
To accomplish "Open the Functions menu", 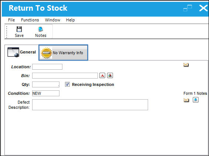I will [30, 20].
